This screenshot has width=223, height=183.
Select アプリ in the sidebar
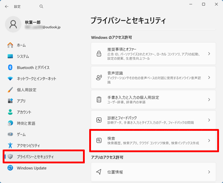click(21, 101)
